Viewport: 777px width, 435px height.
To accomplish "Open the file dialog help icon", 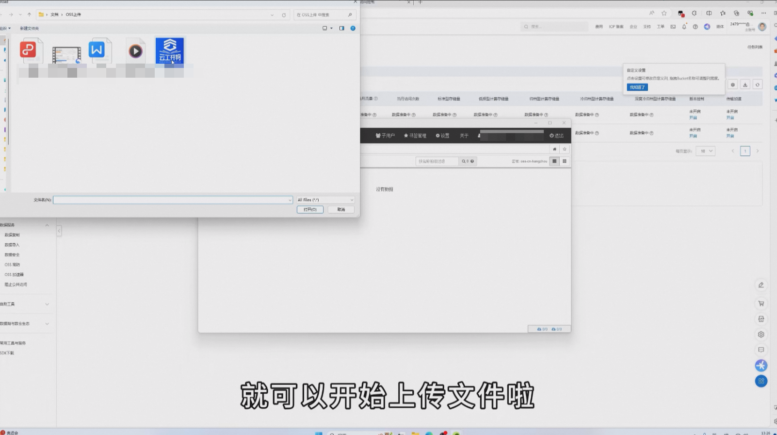I will [x=353, y=28].
